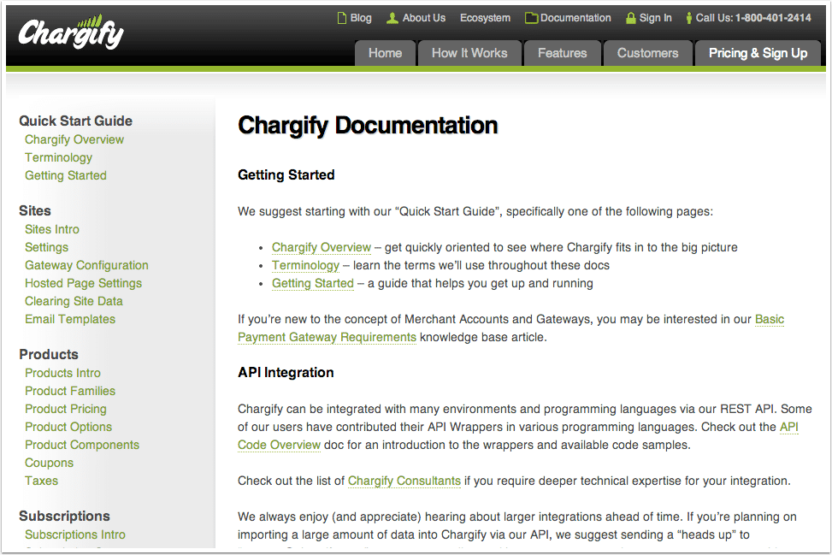
Task: Click the Terminology link in Getting Started list
Action: click(305, 265)
